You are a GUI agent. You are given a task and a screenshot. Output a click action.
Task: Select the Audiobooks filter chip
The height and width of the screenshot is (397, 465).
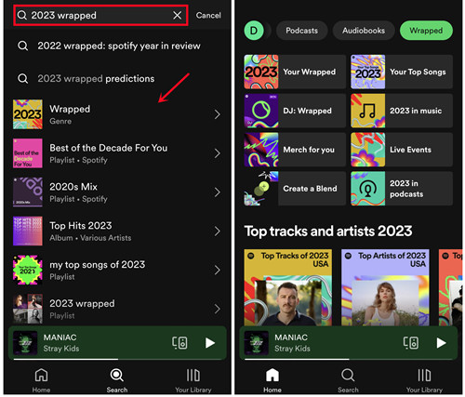click(x=364, y=31)
